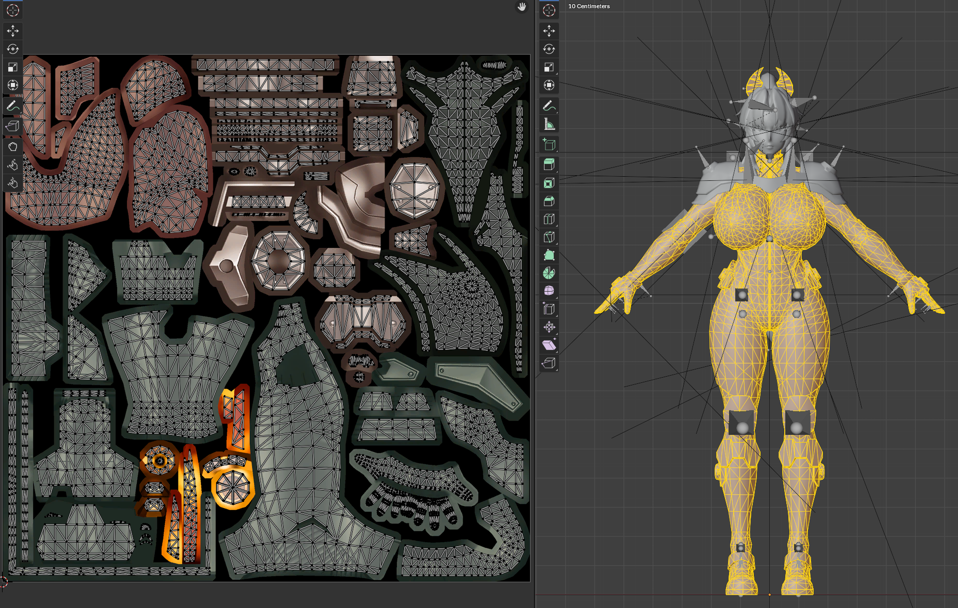Select the Cursor tool in the UV editor
Image resolution: width=958 pixels, height=608 pixels.
[13, 10]
